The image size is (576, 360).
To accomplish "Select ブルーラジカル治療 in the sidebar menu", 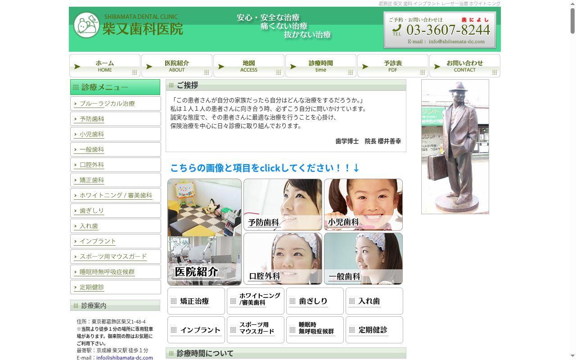I will (116, 103).
